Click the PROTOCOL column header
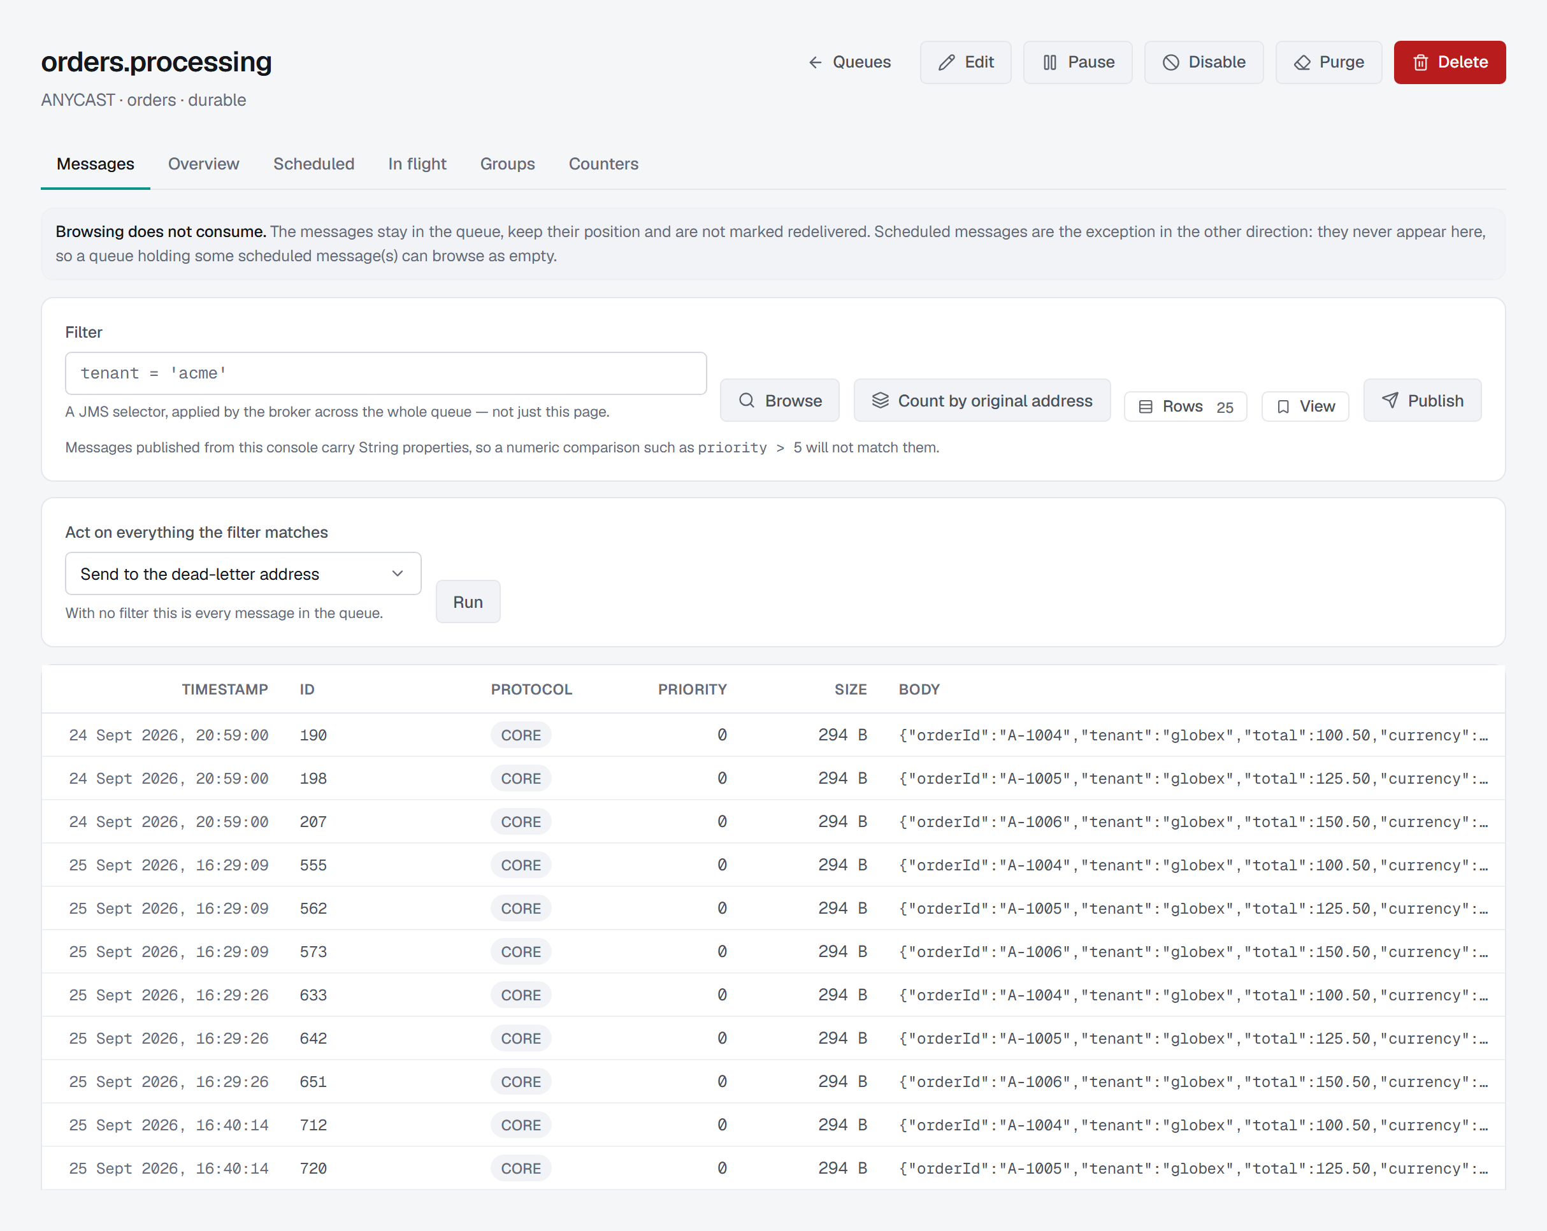Image resolution: width=1547 pixels, height=1231 pixels. [531, 689]
